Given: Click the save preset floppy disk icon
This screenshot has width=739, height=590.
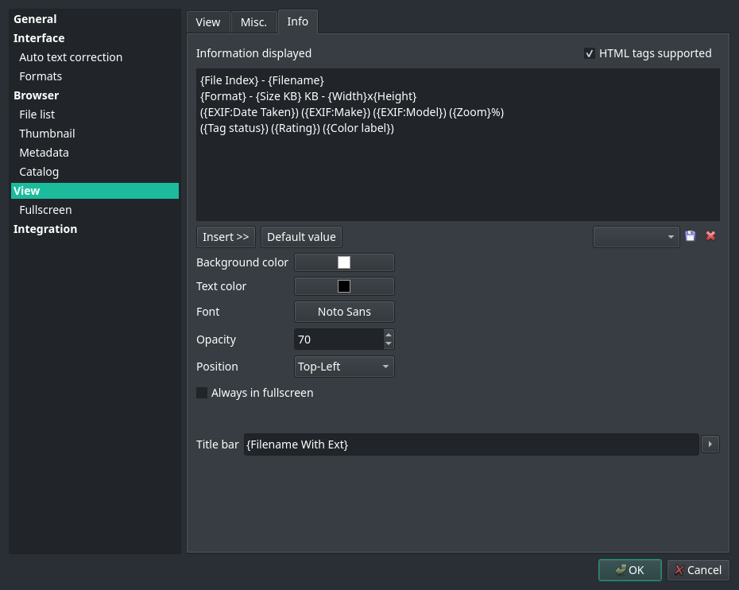Looking at the screenshot, I should coord(690,236).
